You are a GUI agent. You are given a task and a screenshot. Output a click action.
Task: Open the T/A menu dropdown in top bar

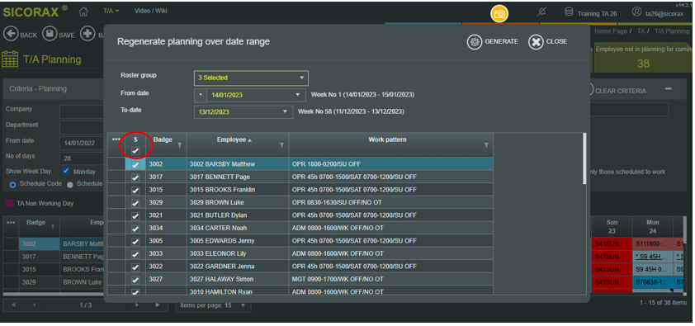[x=111, y=11]
